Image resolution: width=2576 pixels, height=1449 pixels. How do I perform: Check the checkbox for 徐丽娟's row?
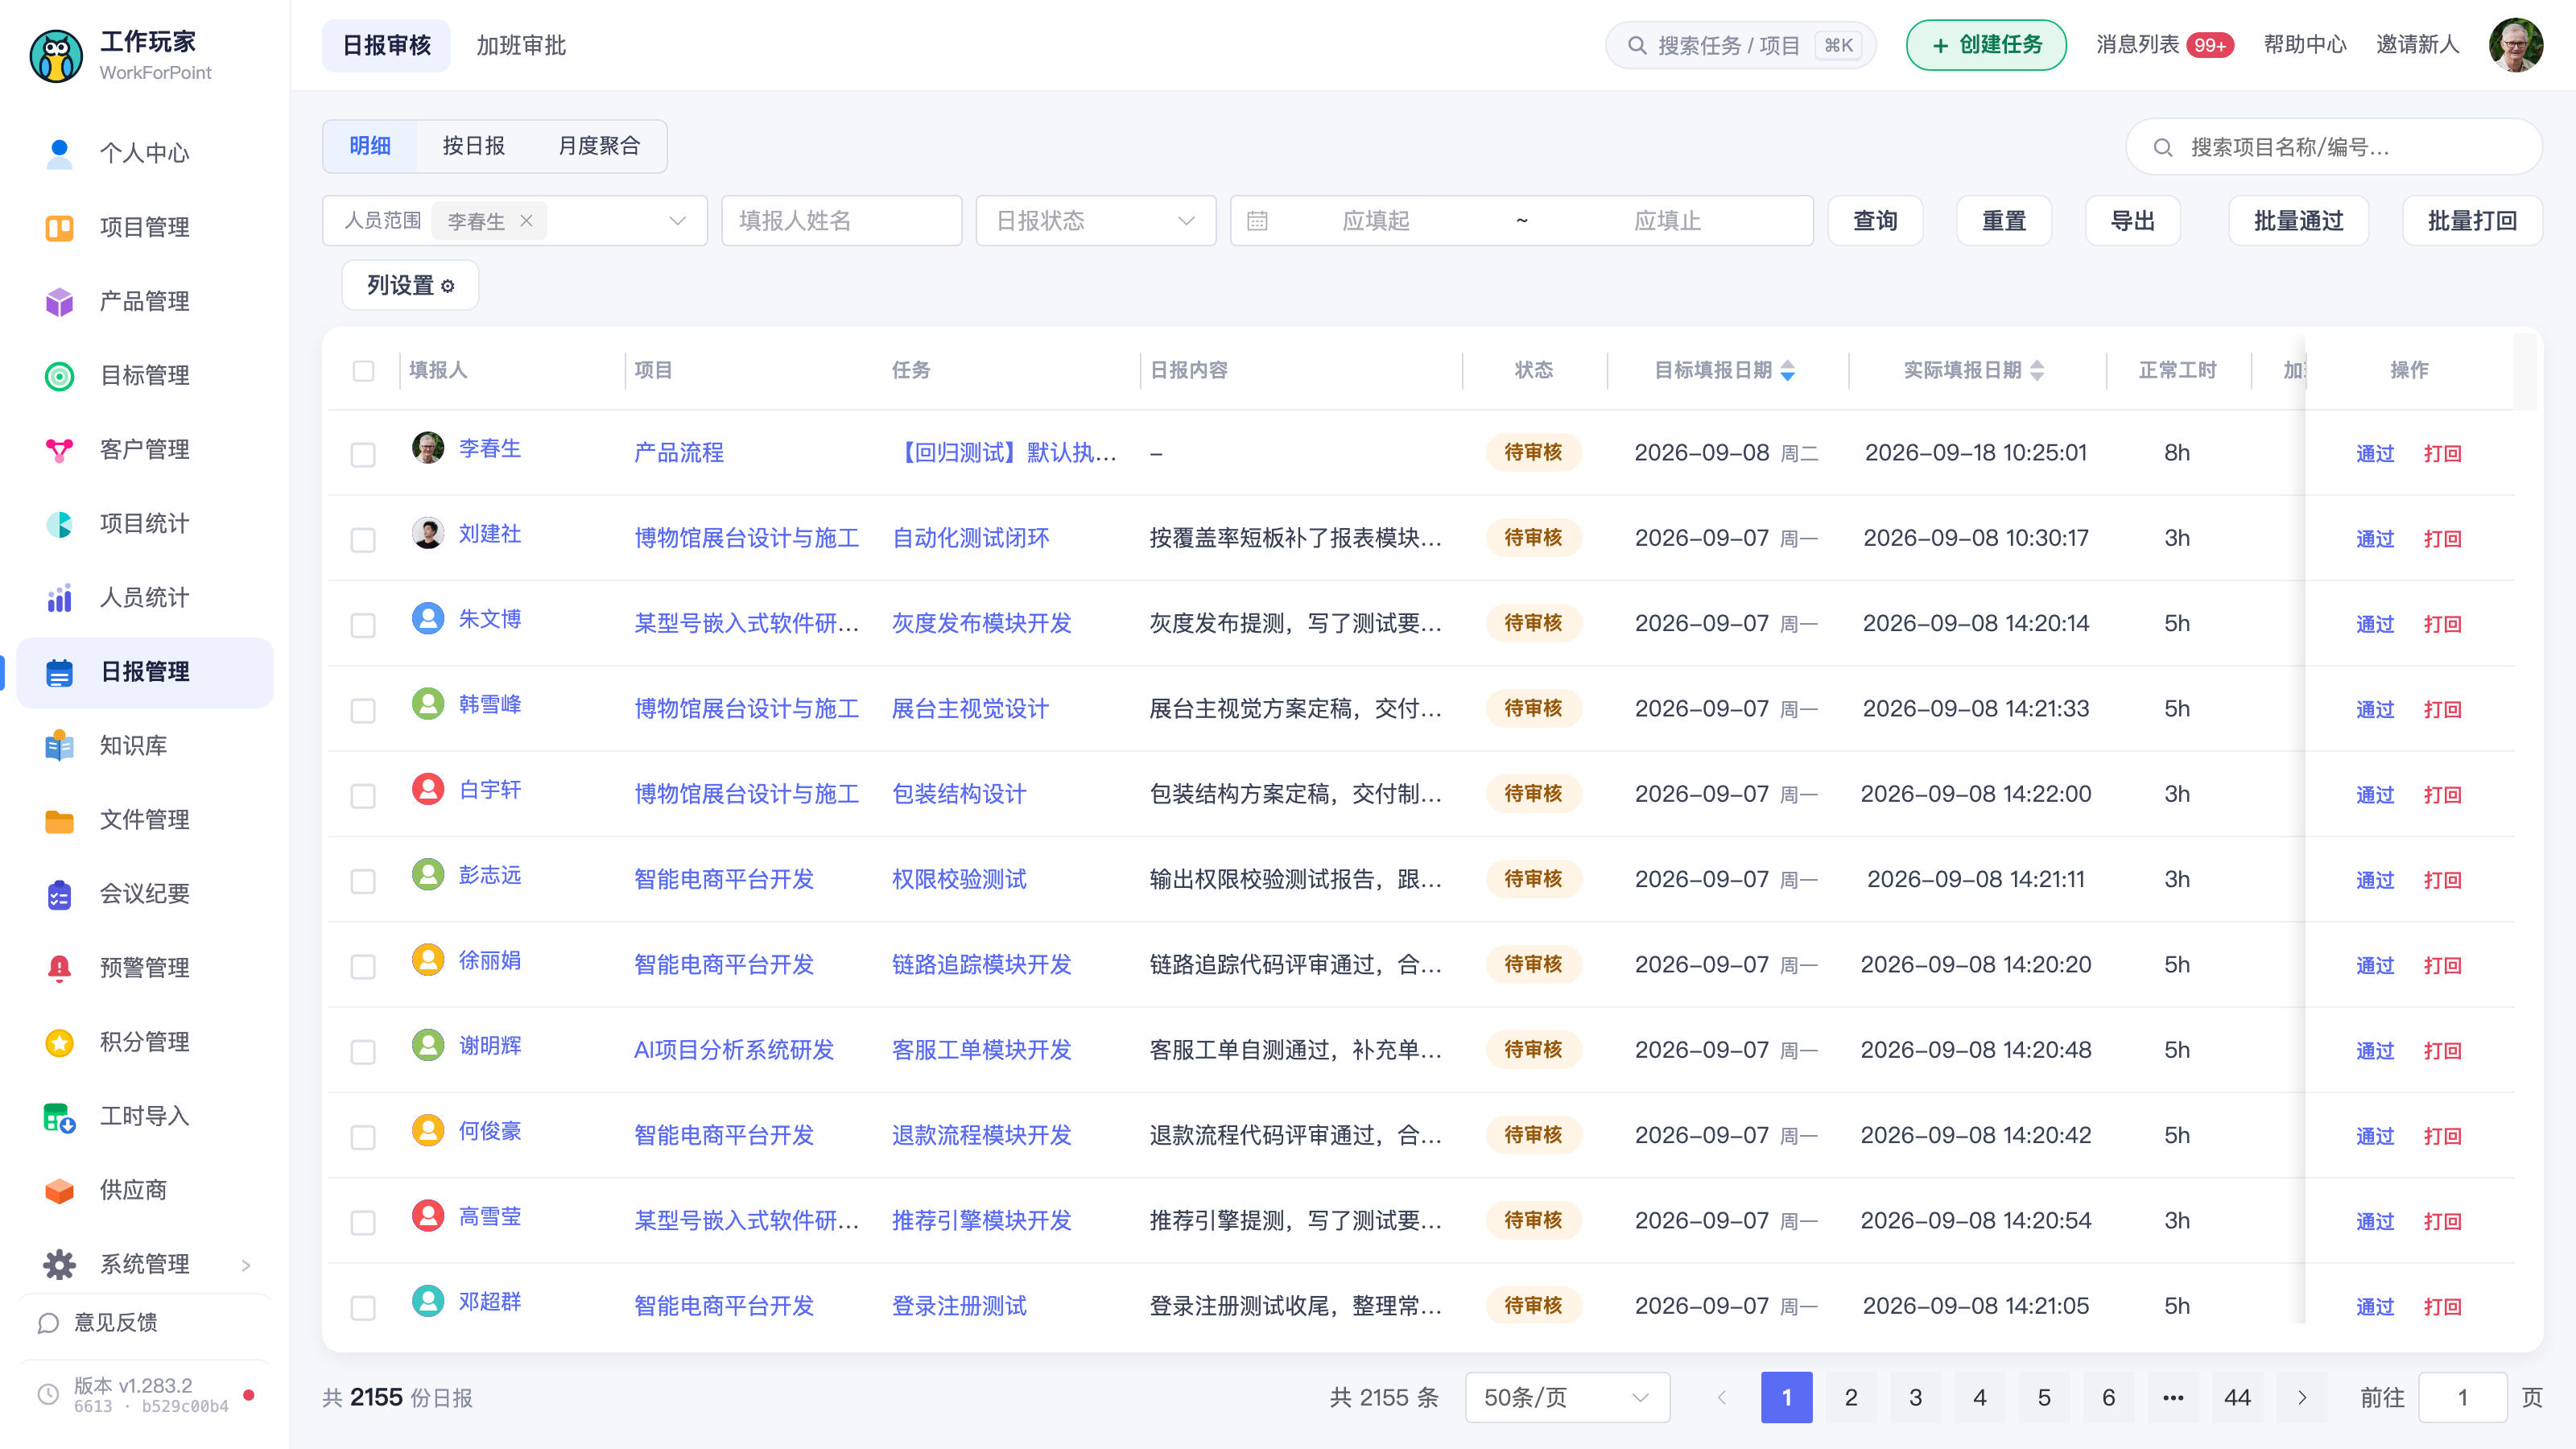[363, 966]
